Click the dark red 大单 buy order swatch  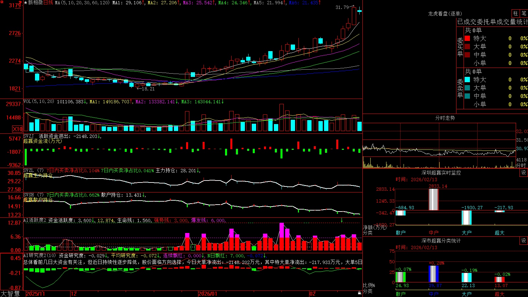tap(467, 47)
